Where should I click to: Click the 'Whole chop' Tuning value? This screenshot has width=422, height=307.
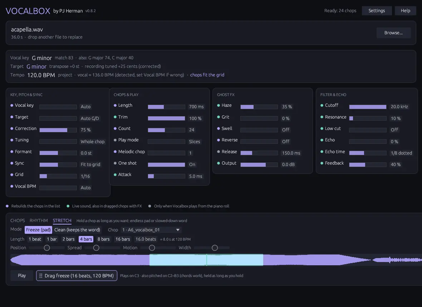pyautogui.click(x=93, y=142)
